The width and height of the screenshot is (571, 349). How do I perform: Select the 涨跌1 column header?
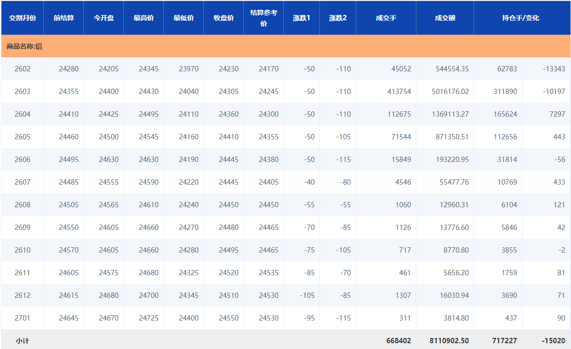[x=302, y=18]
